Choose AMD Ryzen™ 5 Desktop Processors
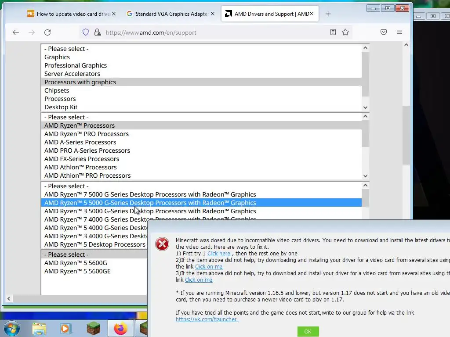The image size is (450, 337). coord(94,244)
